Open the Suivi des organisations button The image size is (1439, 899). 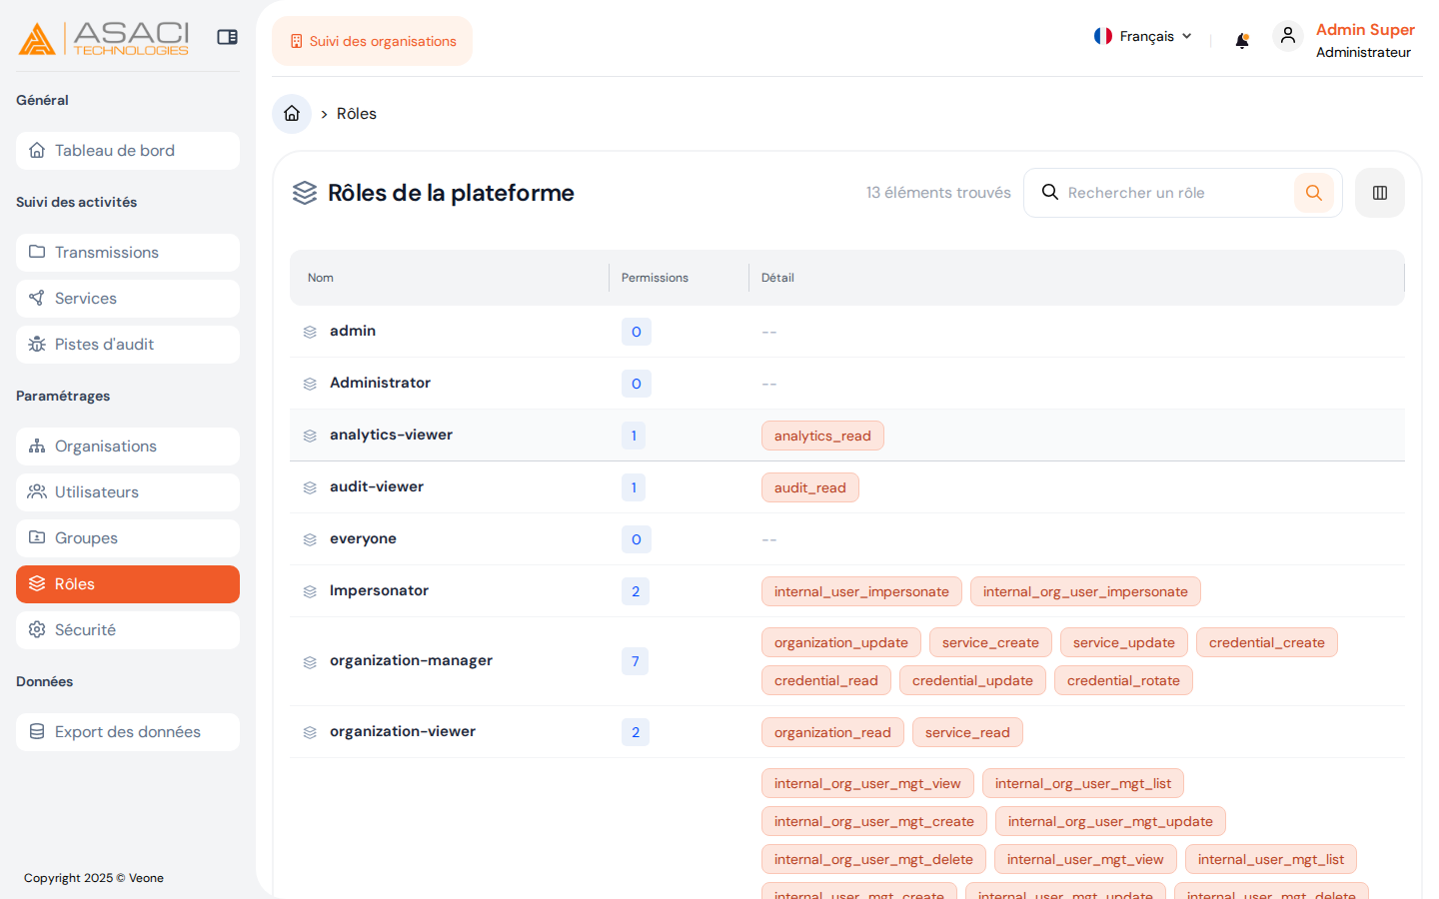(373, 41)
